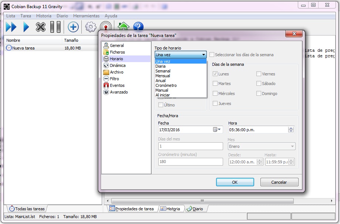Screen dimensions: 340x224
Task: Open the Diario menu
Action: 62,16
